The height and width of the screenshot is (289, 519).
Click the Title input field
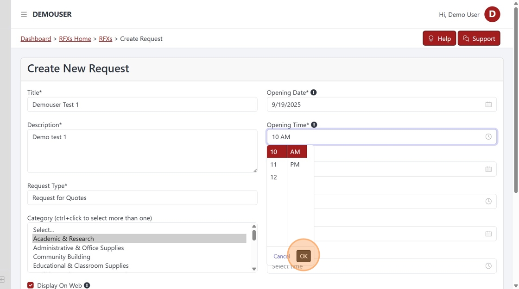[142, 105]
